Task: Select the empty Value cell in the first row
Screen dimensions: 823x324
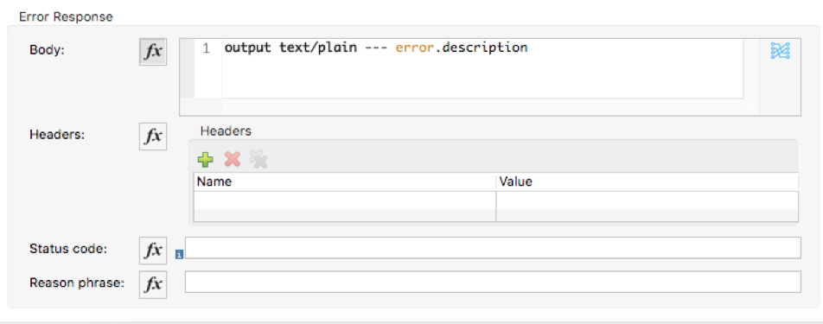Action: coord(648,200)
